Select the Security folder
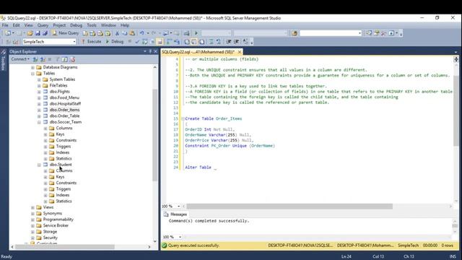 pos(50,238)
